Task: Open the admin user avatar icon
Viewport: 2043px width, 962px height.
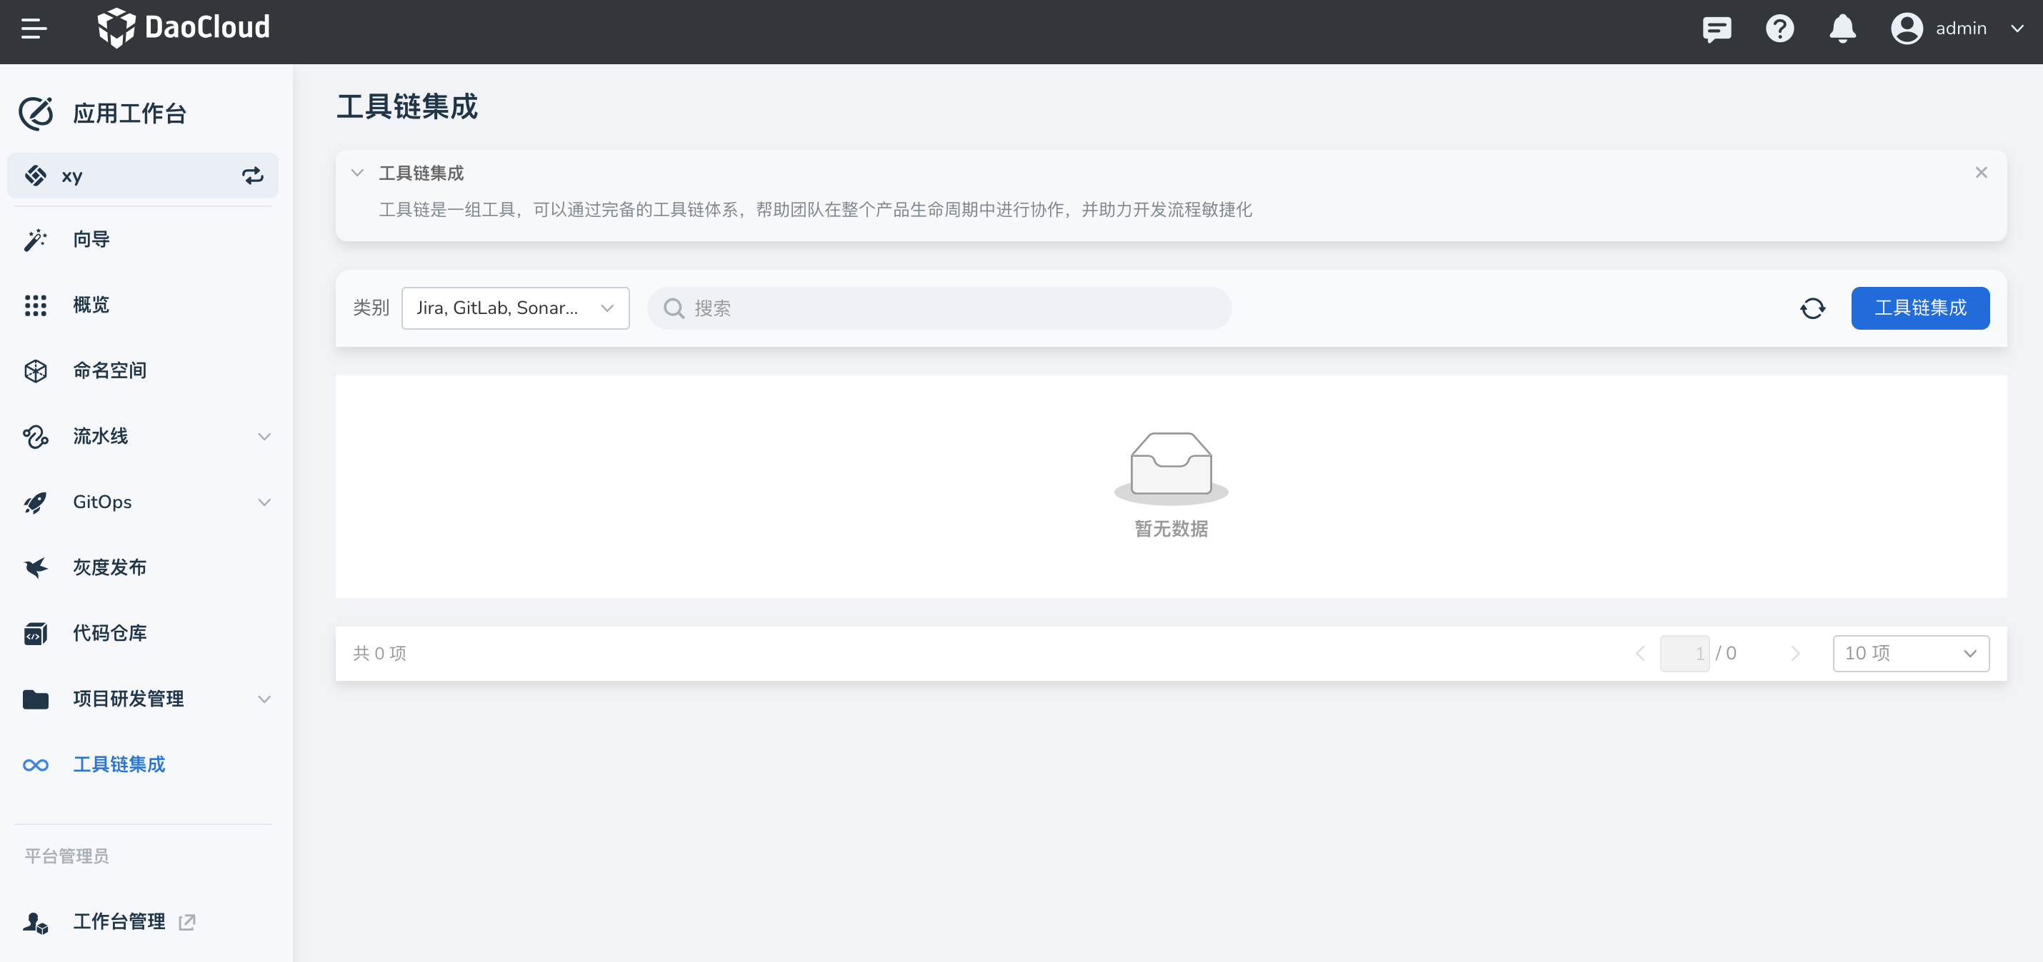Action: 1906,29
